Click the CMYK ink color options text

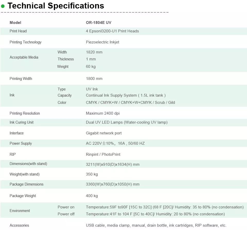click(x=130, y=103)
